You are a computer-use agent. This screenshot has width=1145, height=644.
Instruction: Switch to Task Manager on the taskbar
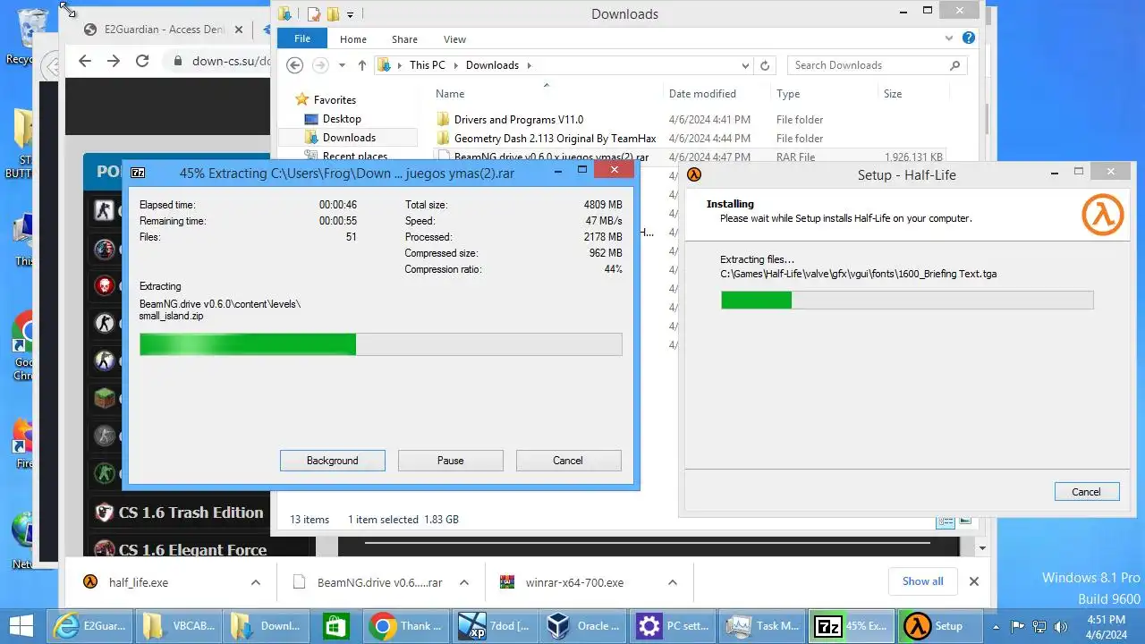click(762, 625)
